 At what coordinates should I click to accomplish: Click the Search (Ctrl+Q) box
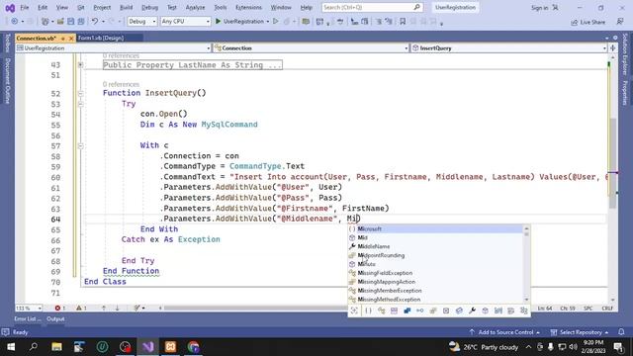click(x=372, y=7)
